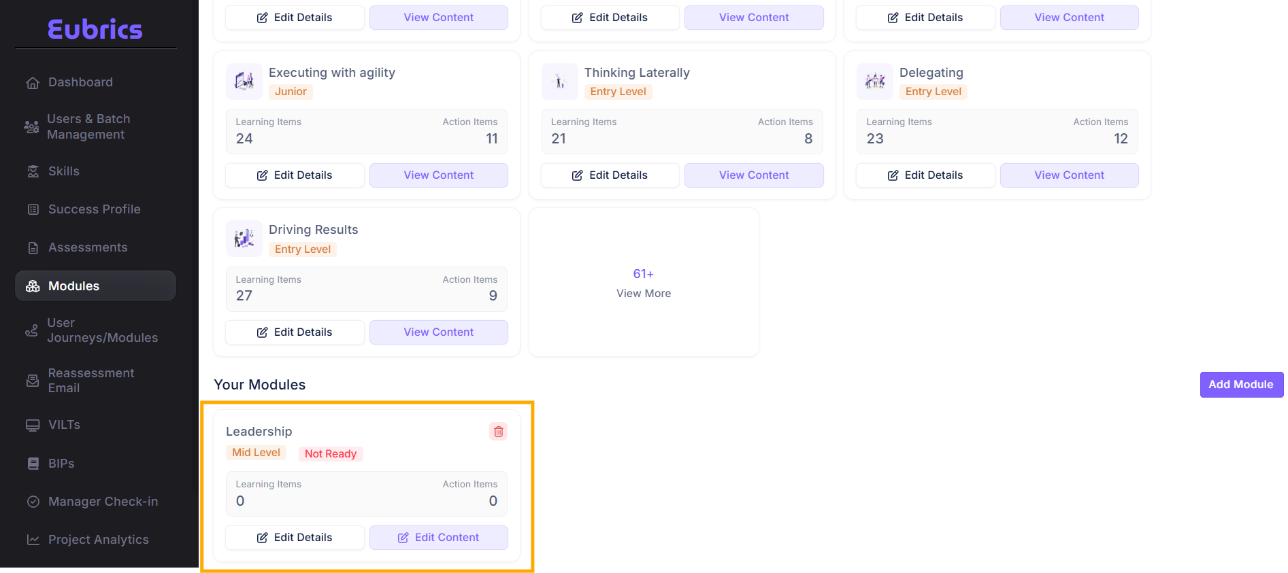1288x573 pixels.
Task: Go to Success Profile in sidebar
Action: (x=94, y=209)
